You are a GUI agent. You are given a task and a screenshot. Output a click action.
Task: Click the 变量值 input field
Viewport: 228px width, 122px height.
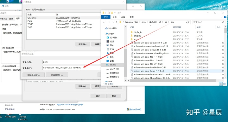pyautogui.click(x=72, y=68)
